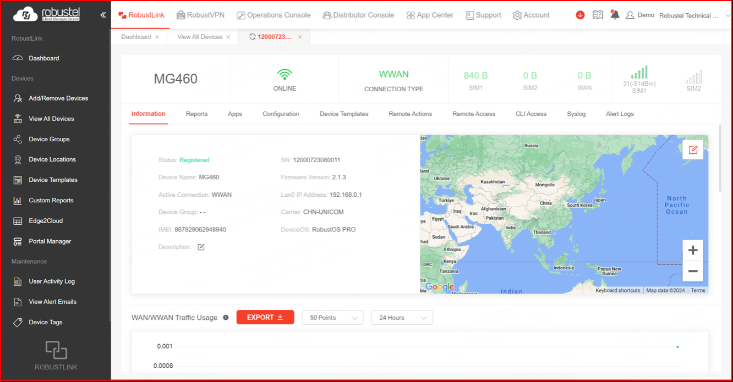Click the WAN/WWAN Traffic Usage info icon
733x382 pixels.
pyautogui.click(x=226, y=318)
